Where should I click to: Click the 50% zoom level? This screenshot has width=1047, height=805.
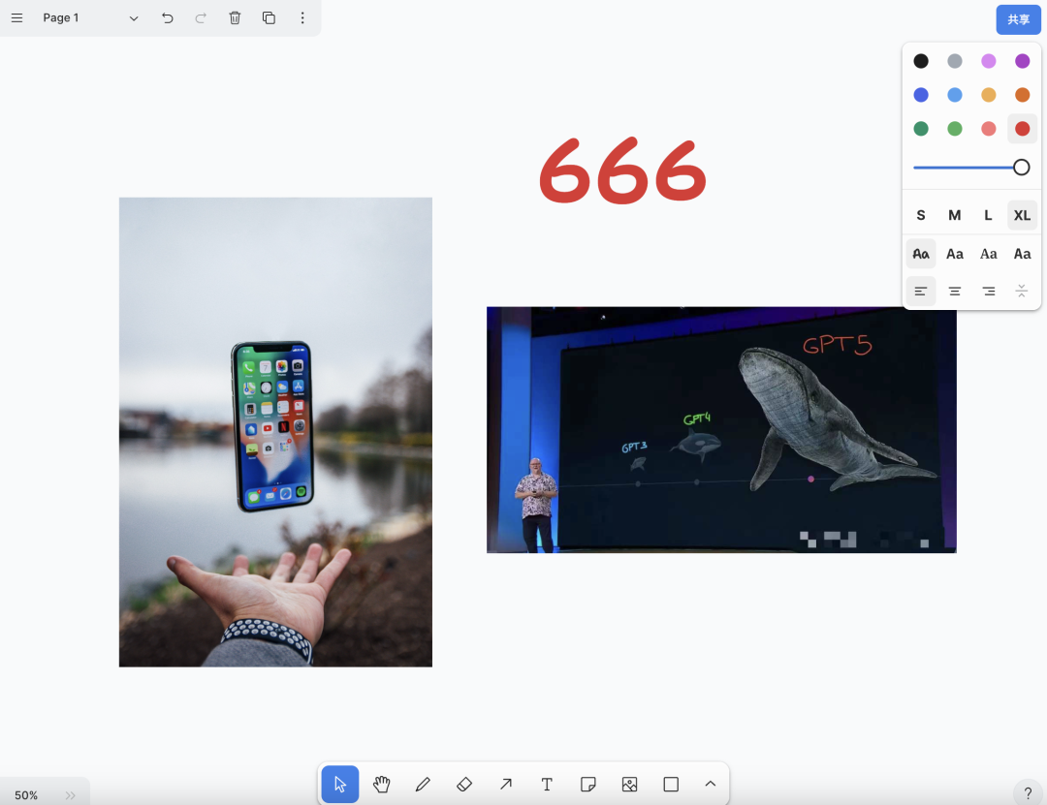(x=26, y=795)
